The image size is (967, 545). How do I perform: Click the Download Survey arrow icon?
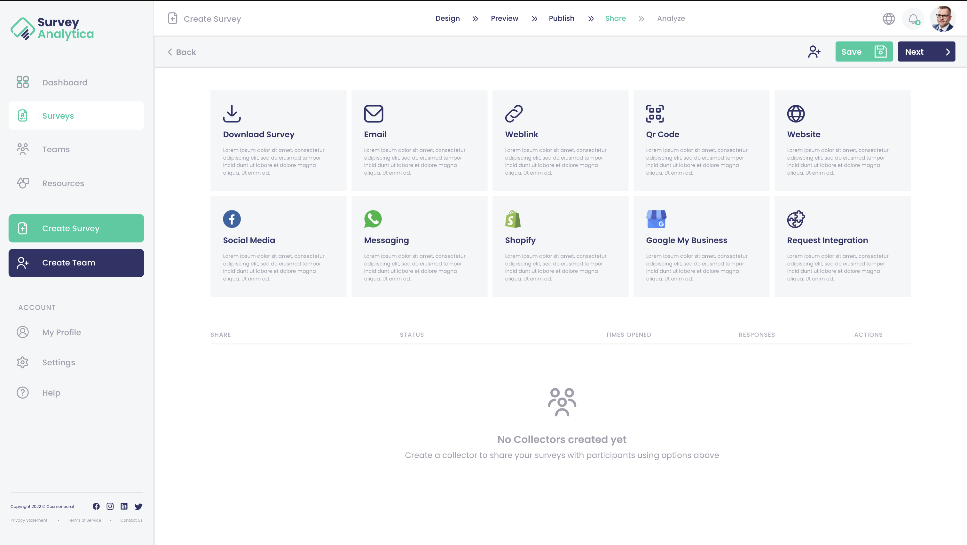232,114
